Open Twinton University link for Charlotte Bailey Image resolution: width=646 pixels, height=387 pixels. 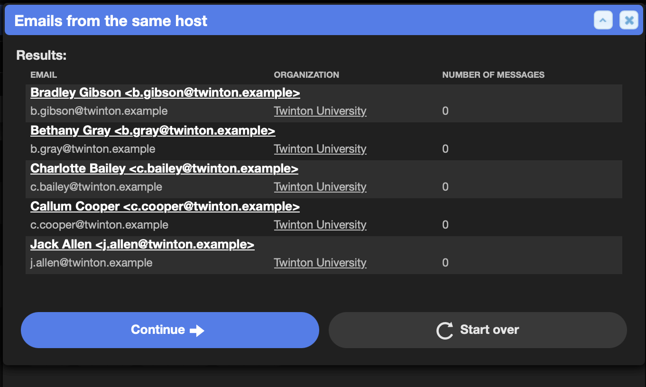coord(320,187)
